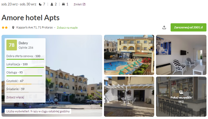Show all 41 photos via Pokaż wszystkie
208x119 pixels.
pyautogui.click(x=181, y=99)
